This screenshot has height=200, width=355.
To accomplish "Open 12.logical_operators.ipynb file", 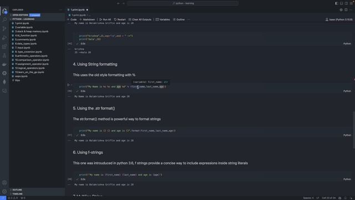I will point(30,68).
